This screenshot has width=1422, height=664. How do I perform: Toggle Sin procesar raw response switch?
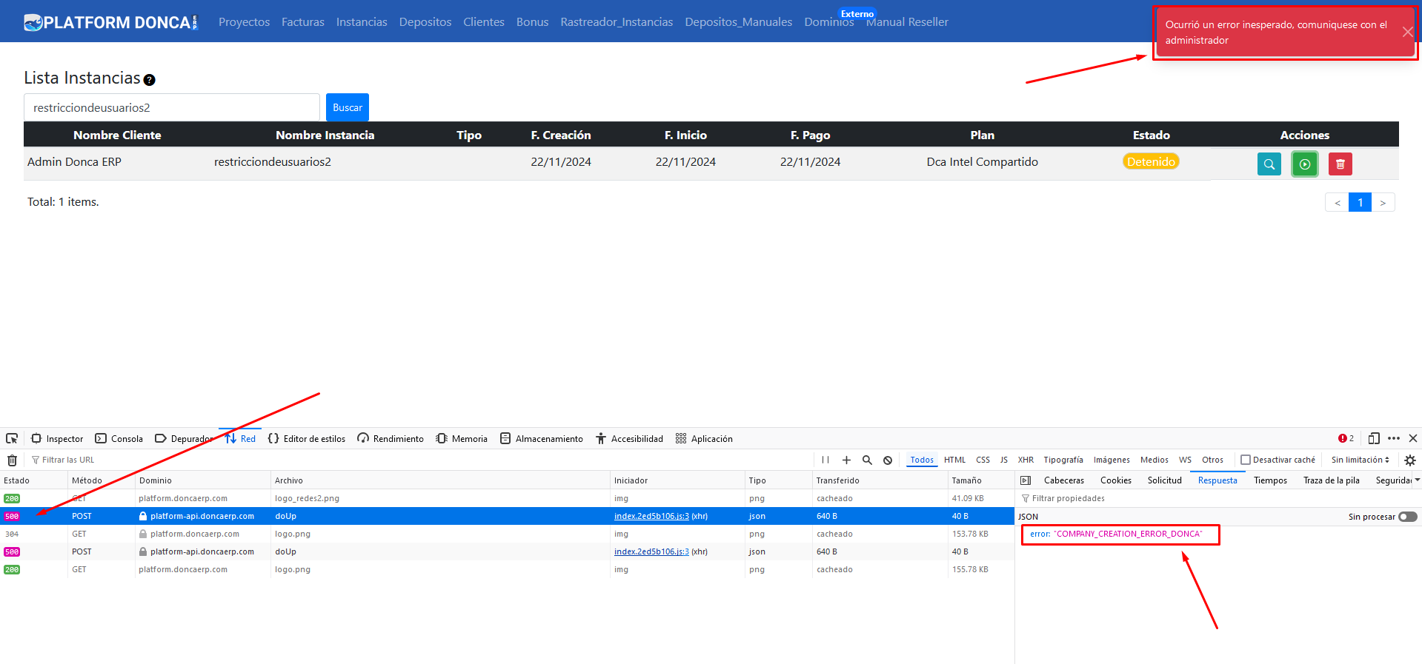[1407, 517]
